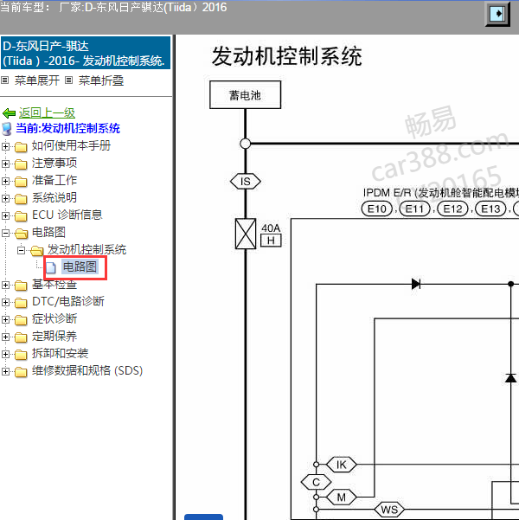Expand the 准备工作 tree node
The height and width of the screenshot is (520, 519).
(x=5, y=181)
